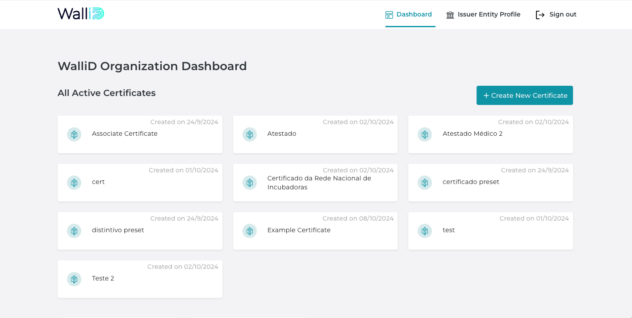This screenshot has height=318, width=632.
Task: Open the Example Certificate title
Action: pos(299,230)
